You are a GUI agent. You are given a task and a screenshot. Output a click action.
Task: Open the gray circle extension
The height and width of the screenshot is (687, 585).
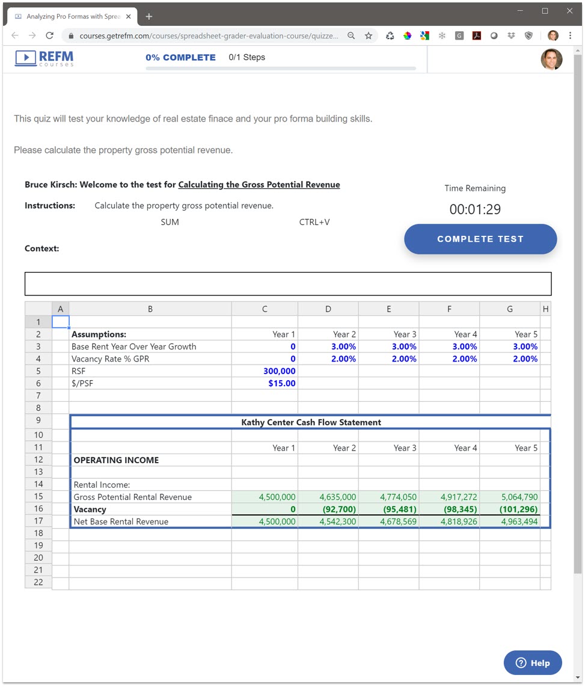coord(494,36)
